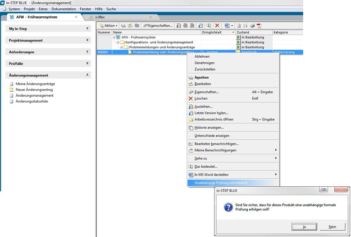Click the PDF export toolbar icon
This screenshot has width=351, height=237.
click(259, 26)
